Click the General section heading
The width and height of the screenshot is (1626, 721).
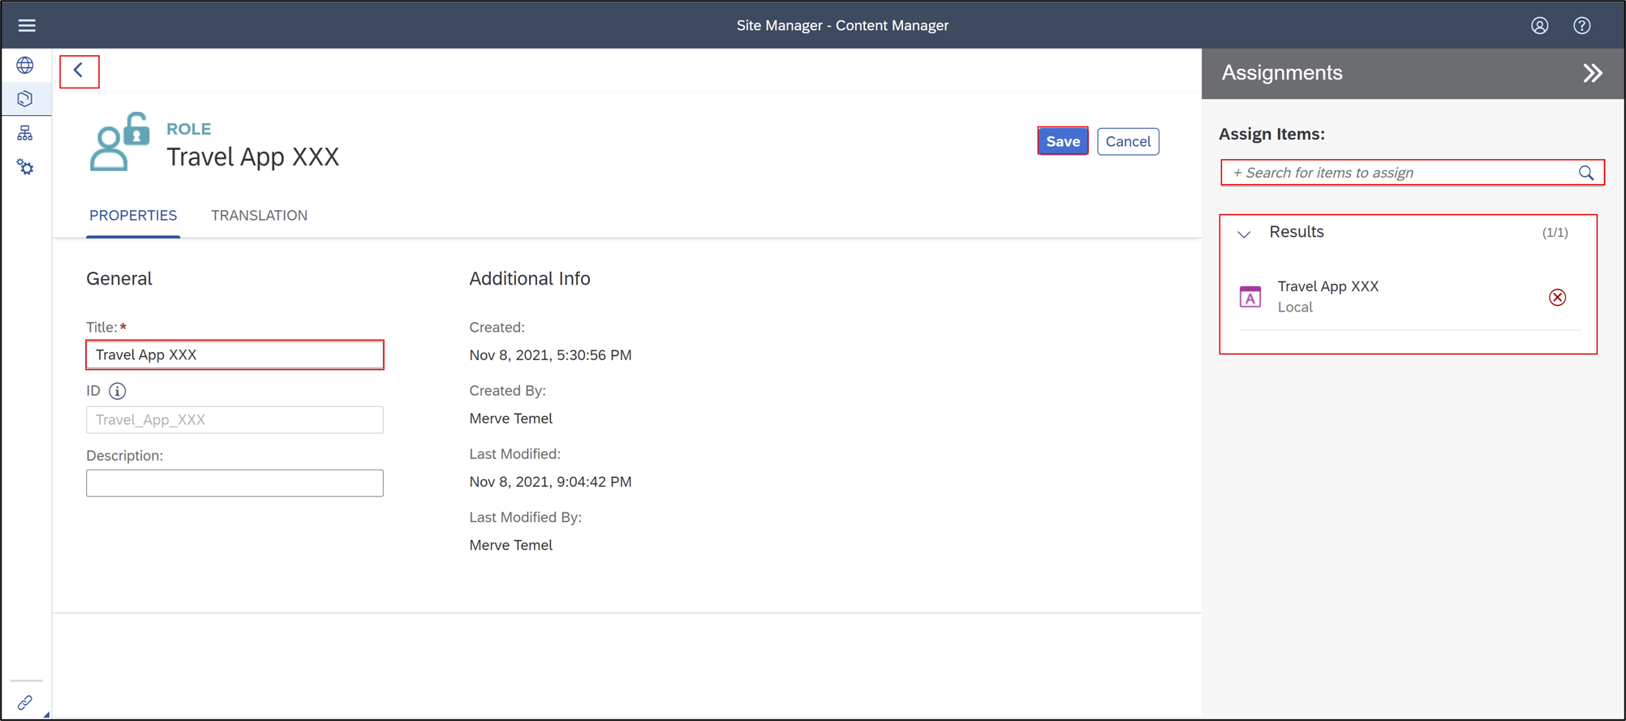pos(119,278)
